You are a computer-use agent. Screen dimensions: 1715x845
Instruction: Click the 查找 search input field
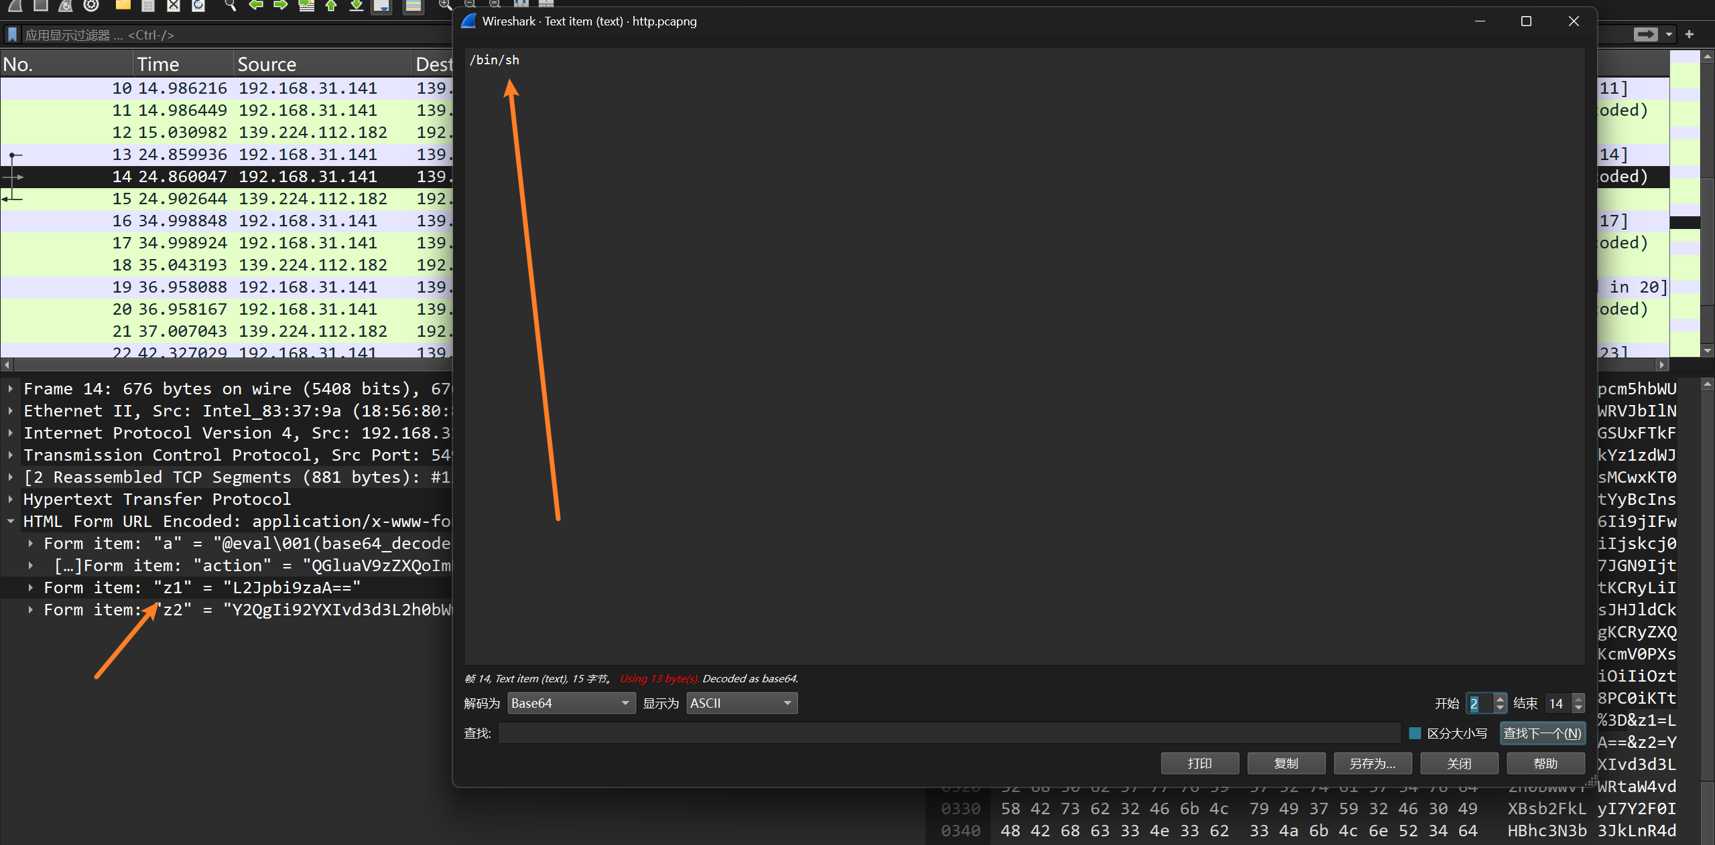coord(948,733)
